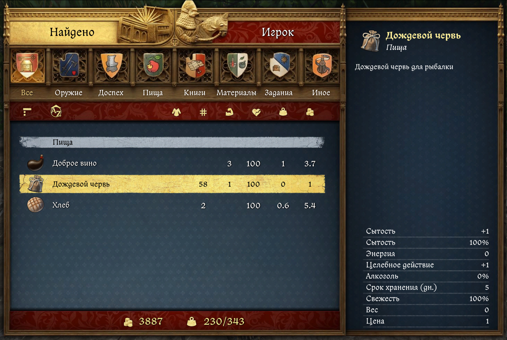507x340 pixels.
Task: Select the Доброе вино item row
Action: (172, 163)
